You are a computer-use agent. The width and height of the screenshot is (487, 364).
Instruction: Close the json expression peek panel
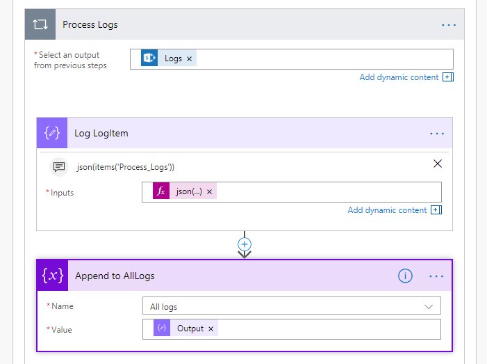pos(437,164)
